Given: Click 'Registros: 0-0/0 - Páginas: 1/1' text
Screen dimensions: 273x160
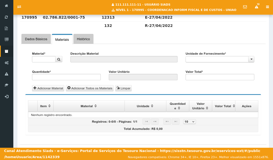Looking at the screenshot, I should point(115,122).
